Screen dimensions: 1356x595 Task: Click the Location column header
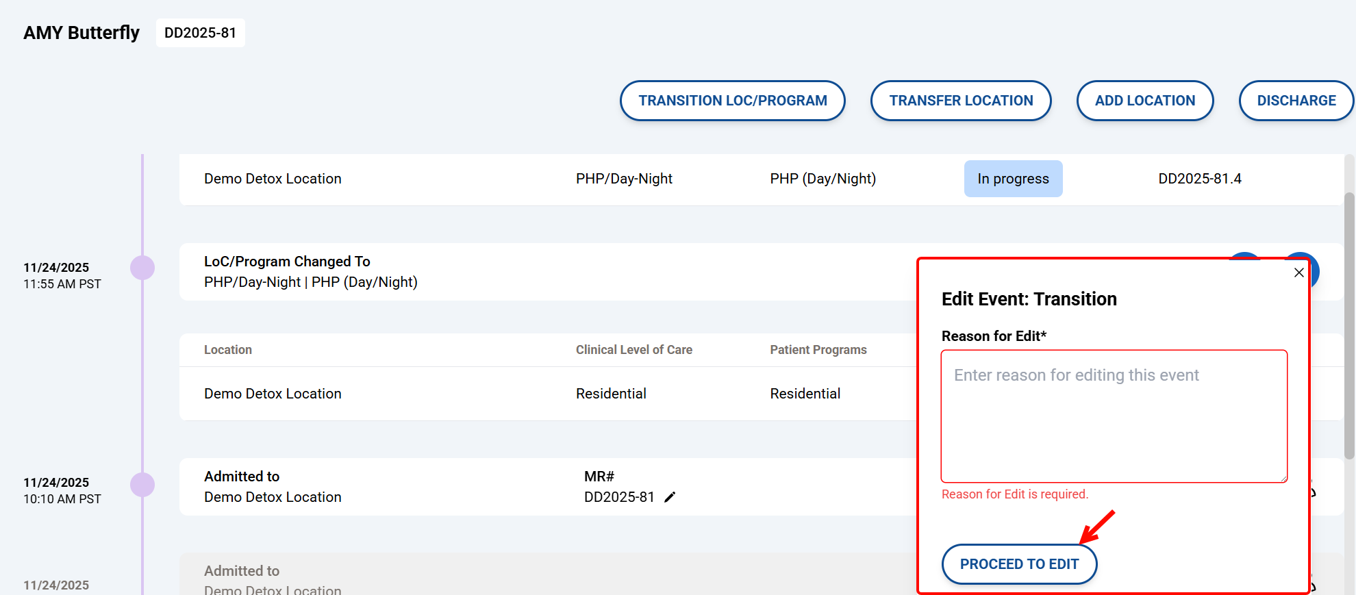pos(228,350)
